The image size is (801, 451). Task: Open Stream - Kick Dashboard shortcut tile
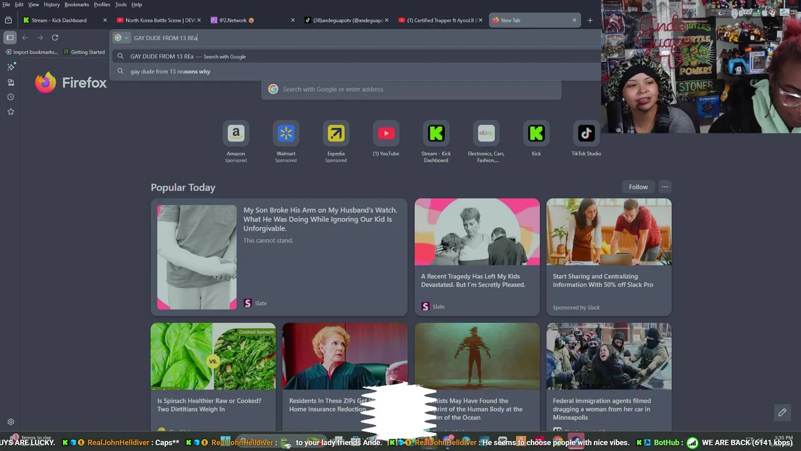[x=436, y=142]
